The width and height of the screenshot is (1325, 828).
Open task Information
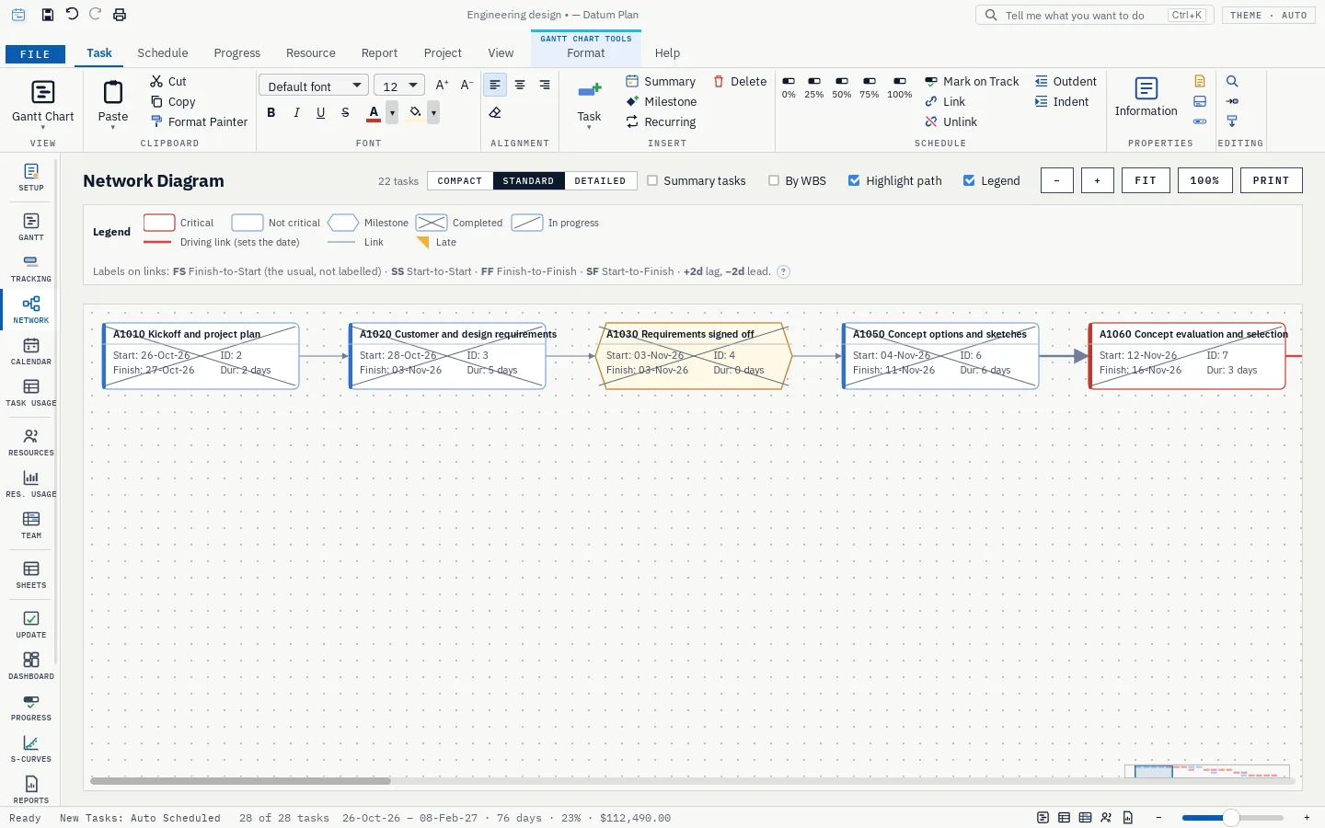[x=1146, y=98]
